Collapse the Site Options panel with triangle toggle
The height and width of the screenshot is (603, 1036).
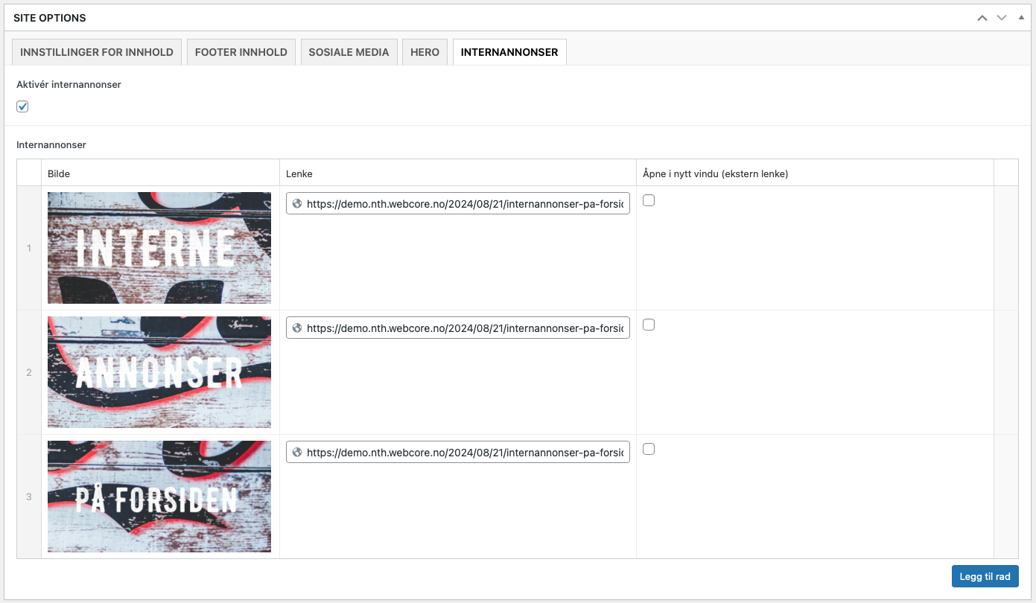[x=1021, y=17]
